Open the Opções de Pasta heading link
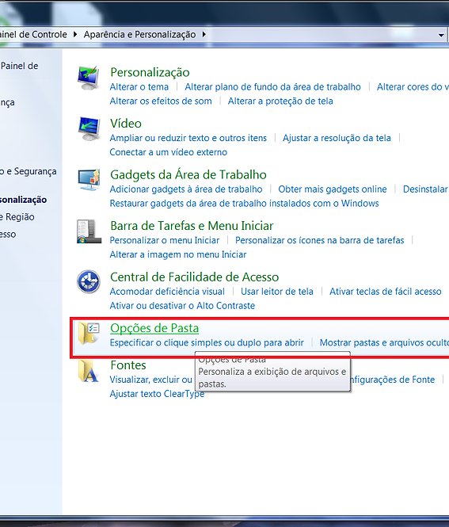The height and width of the screenshot is (527, 449). pos(154,328)
